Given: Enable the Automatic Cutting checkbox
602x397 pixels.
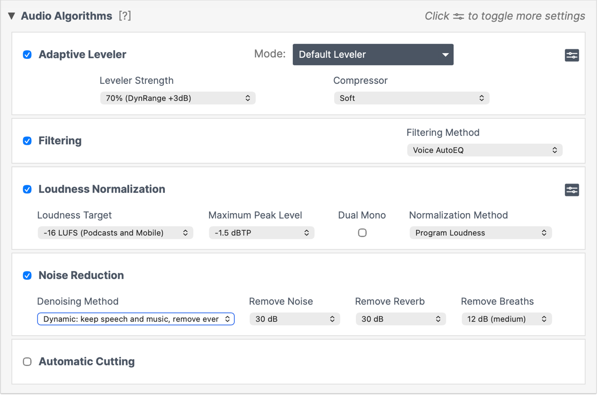Looking at the screenshot, I should [x=27, y=362].
